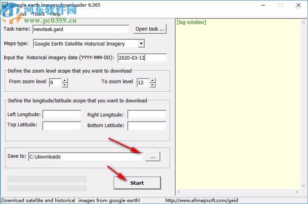Click the From zoom level field
The image size is (308, 204).
55,82
